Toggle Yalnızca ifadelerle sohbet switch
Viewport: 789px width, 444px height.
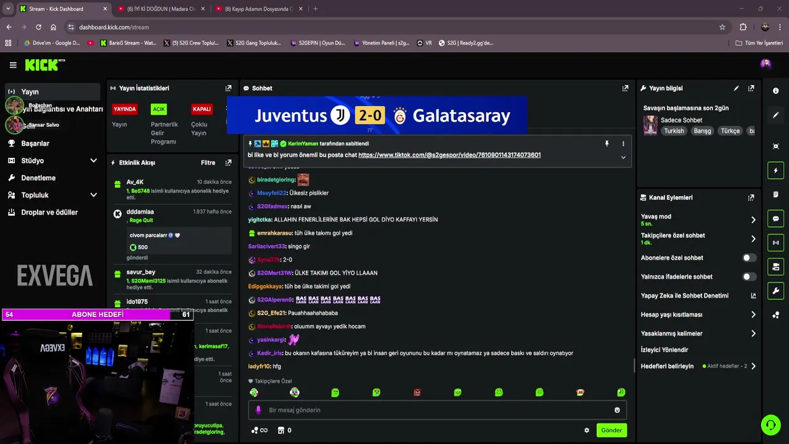pyautogui.click(x=749, y=277)
